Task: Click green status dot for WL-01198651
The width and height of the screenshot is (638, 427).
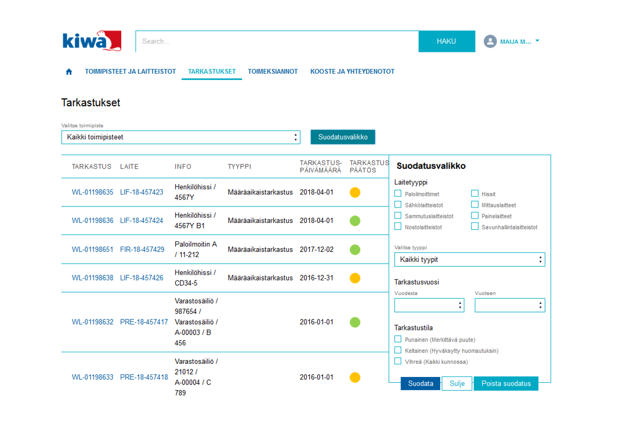Action: 355,249
